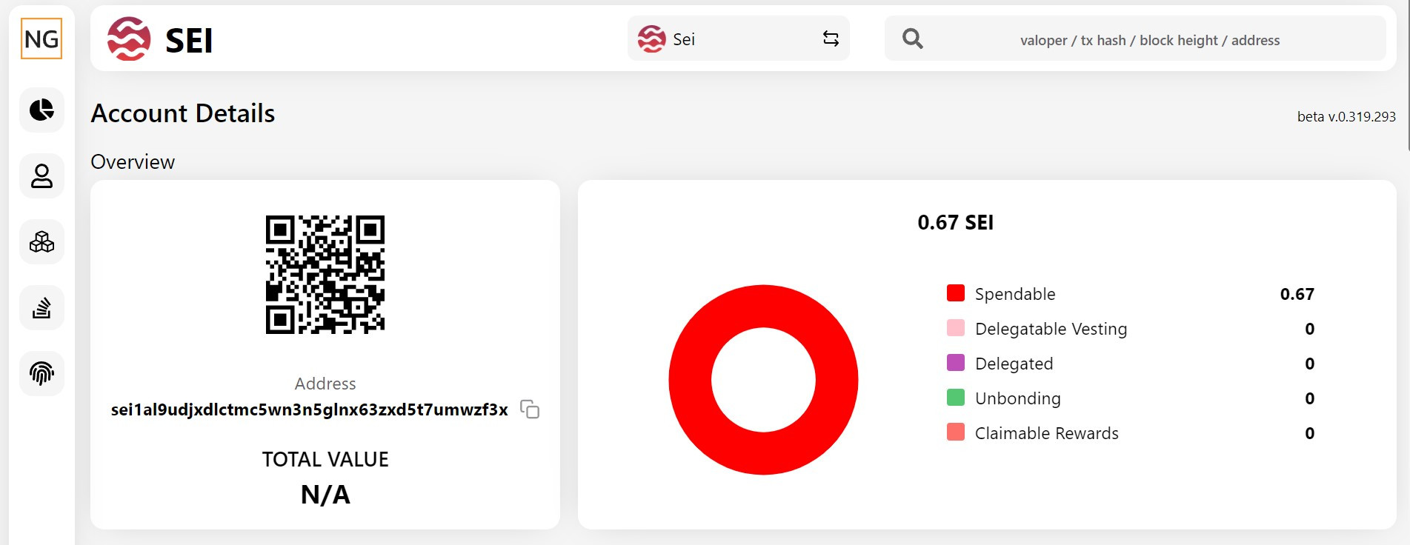Click the "0.67 SEI" total balance
The height and width of the screenshot is (545, 1410).
956,222
